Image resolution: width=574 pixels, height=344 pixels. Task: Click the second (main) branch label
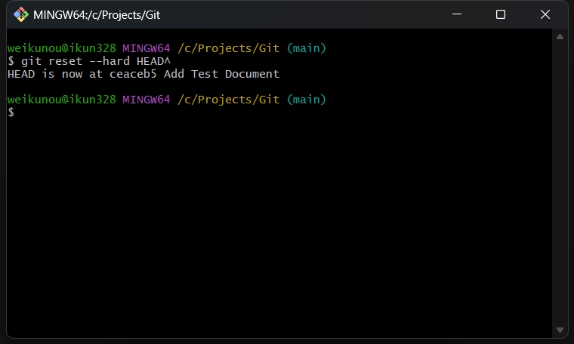pyautogui.click(x=307, y=100)
